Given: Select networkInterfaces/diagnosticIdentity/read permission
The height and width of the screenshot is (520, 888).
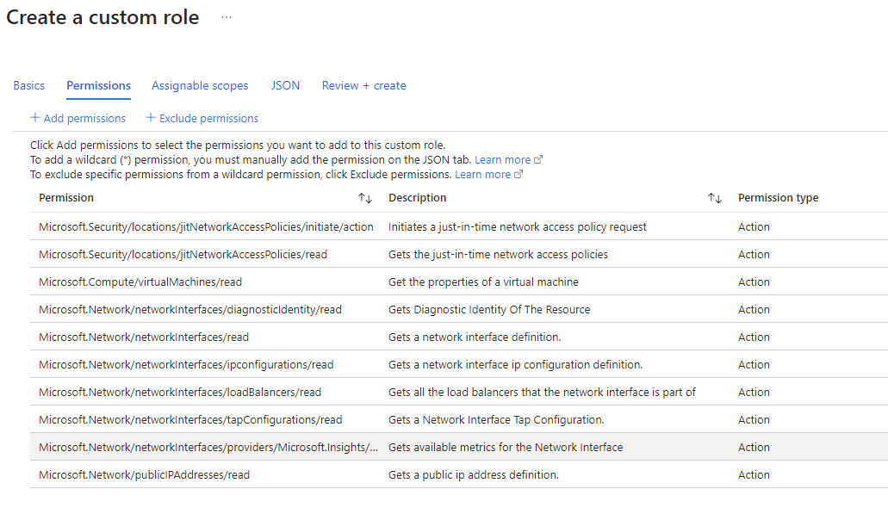Looking at the screenshot, I should pos(190,310).
